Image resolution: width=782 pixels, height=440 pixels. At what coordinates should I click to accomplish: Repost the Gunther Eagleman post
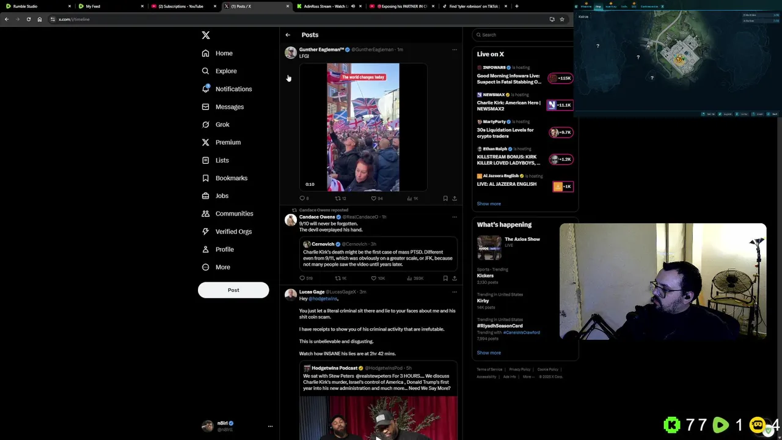tap(340, 199)
